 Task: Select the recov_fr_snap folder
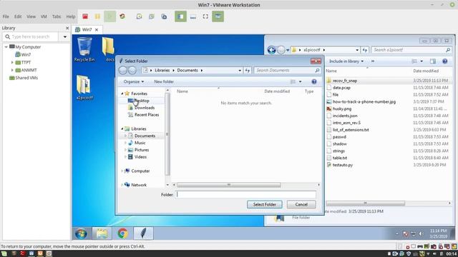[x=345, y=81]
